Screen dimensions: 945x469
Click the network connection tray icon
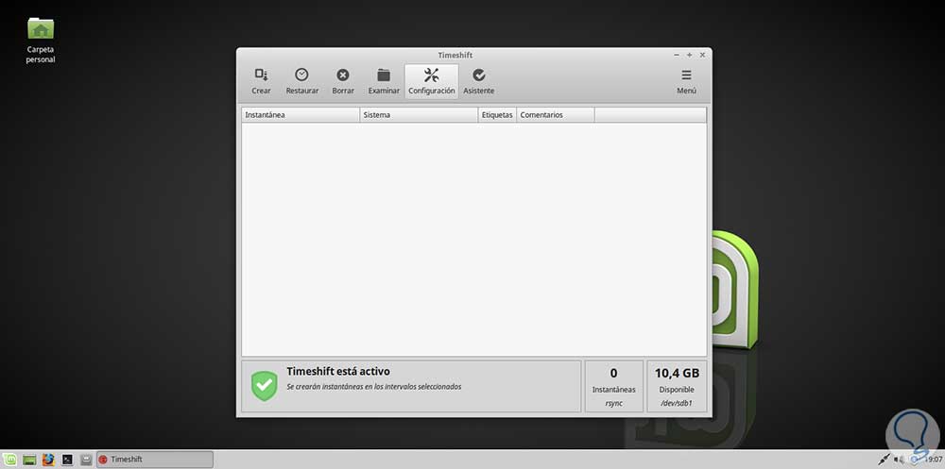click(884, 460)
